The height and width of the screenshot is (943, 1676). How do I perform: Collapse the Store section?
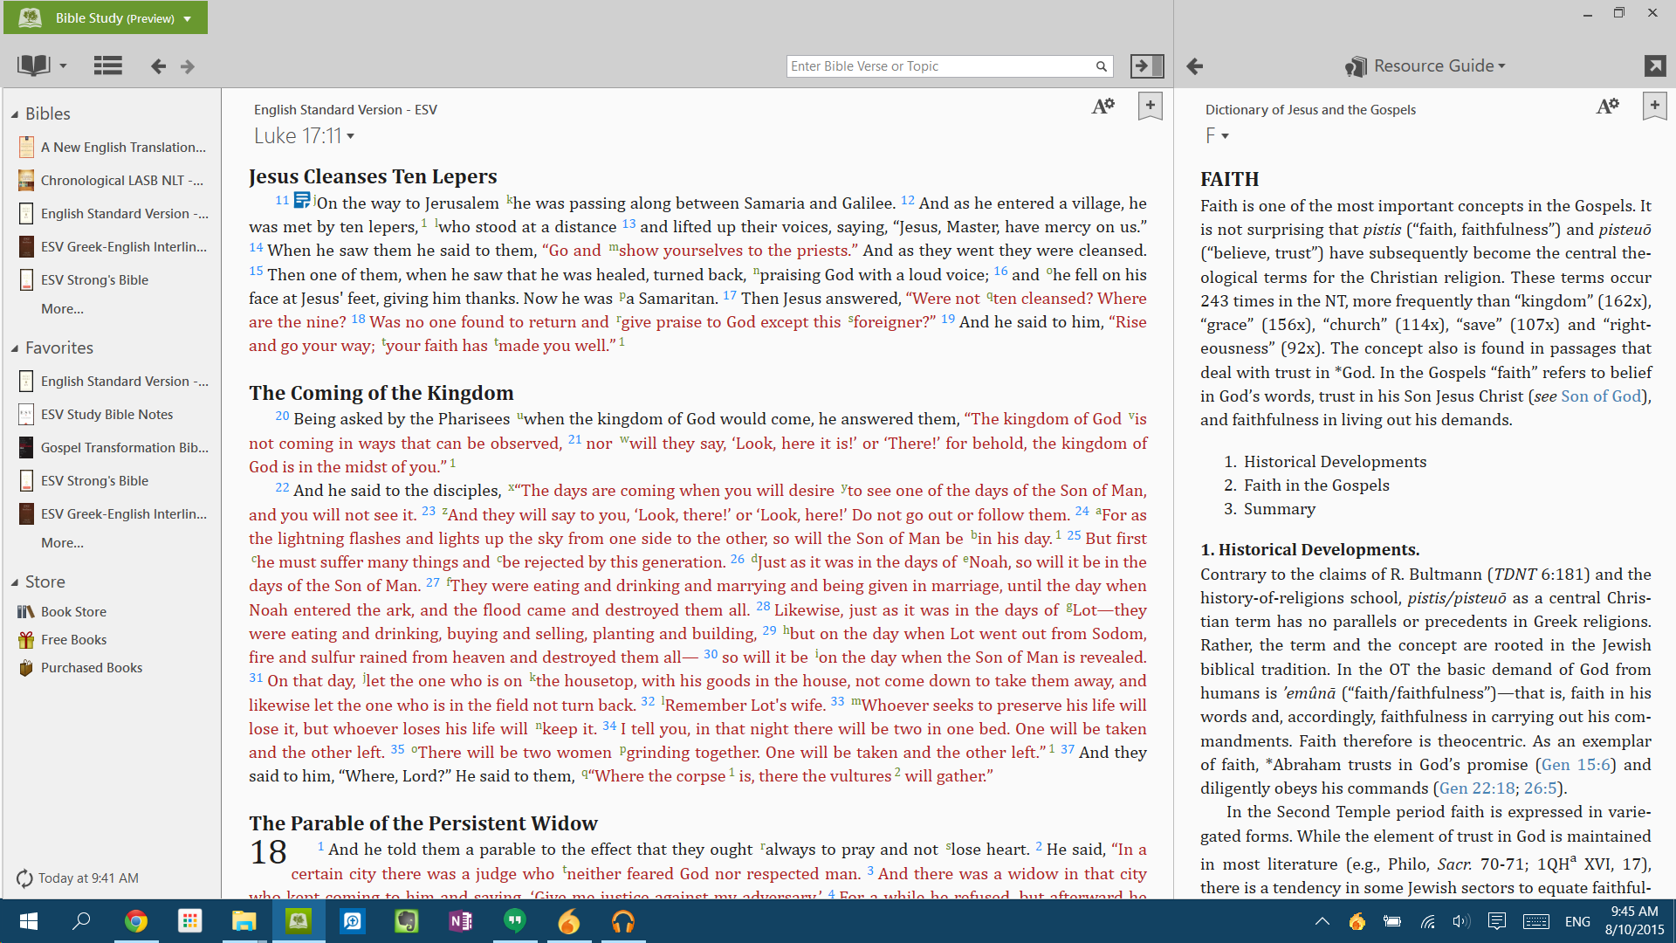(x=15, y=582)
